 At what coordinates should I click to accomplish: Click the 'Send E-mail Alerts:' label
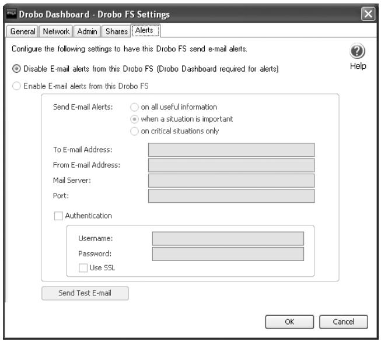[83, 107]
